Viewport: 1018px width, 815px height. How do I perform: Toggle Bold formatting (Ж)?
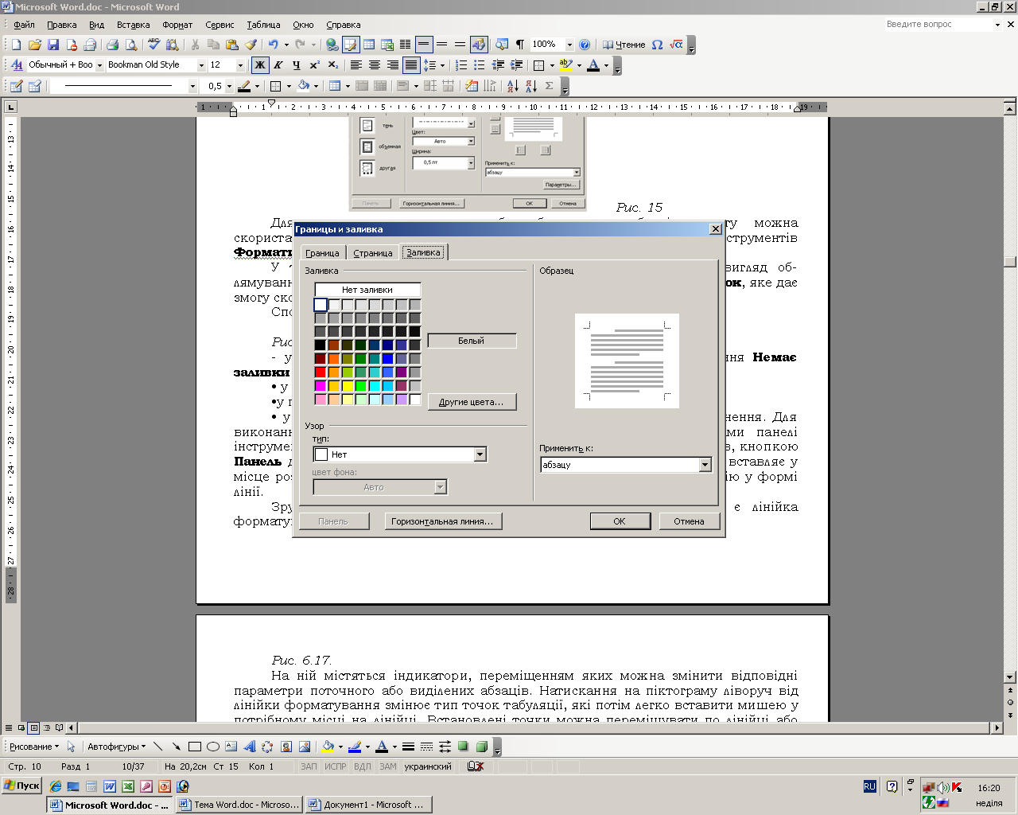pos(259,65)
